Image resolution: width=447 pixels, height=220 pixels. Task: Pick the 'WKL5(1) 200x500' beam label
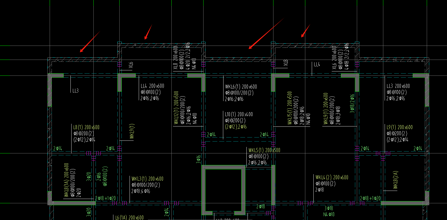point(264,150)
